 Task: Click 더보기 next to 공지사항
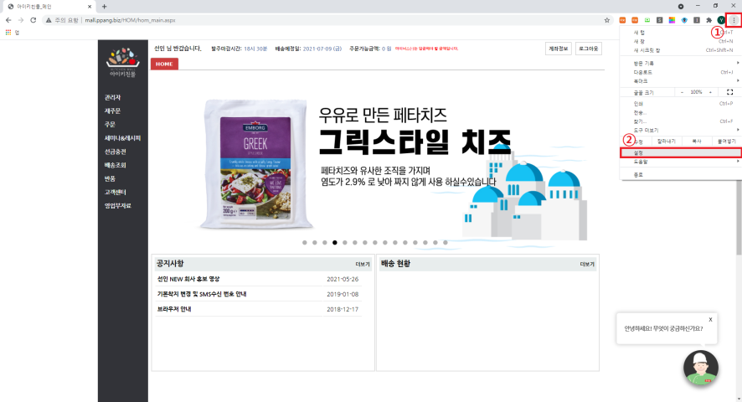pyautogui.click(x=363, y=264)
